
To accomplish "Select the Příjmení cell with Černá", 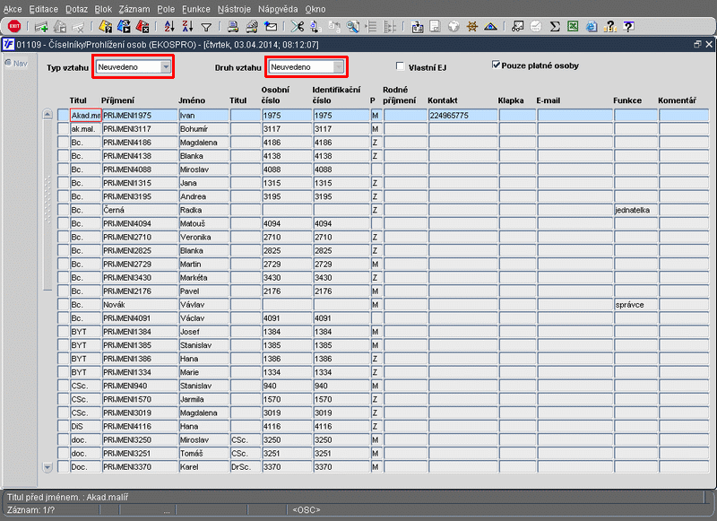I will pos(138,210).
